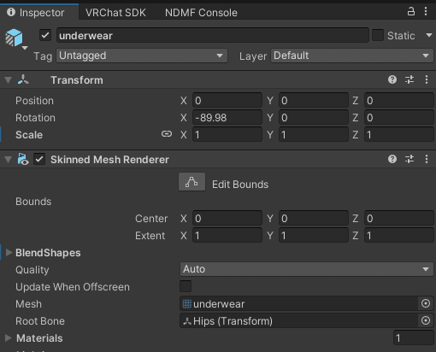
Task: Click the Bounds Extent Y field
Action: pyautogui.click(x=314, y=235)
